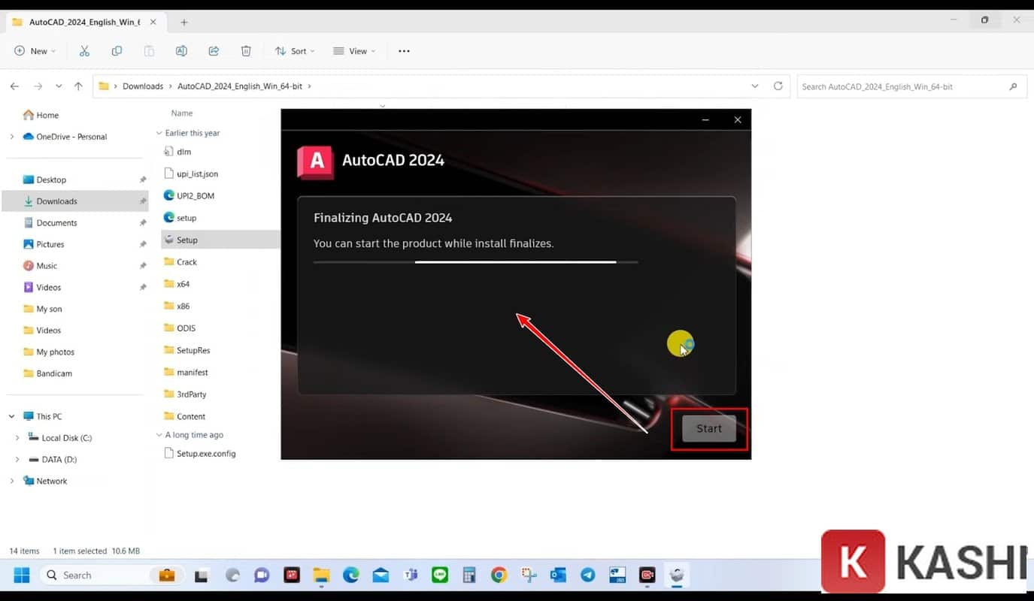Click the Delete trash icon in toolbar

point(246,51)
